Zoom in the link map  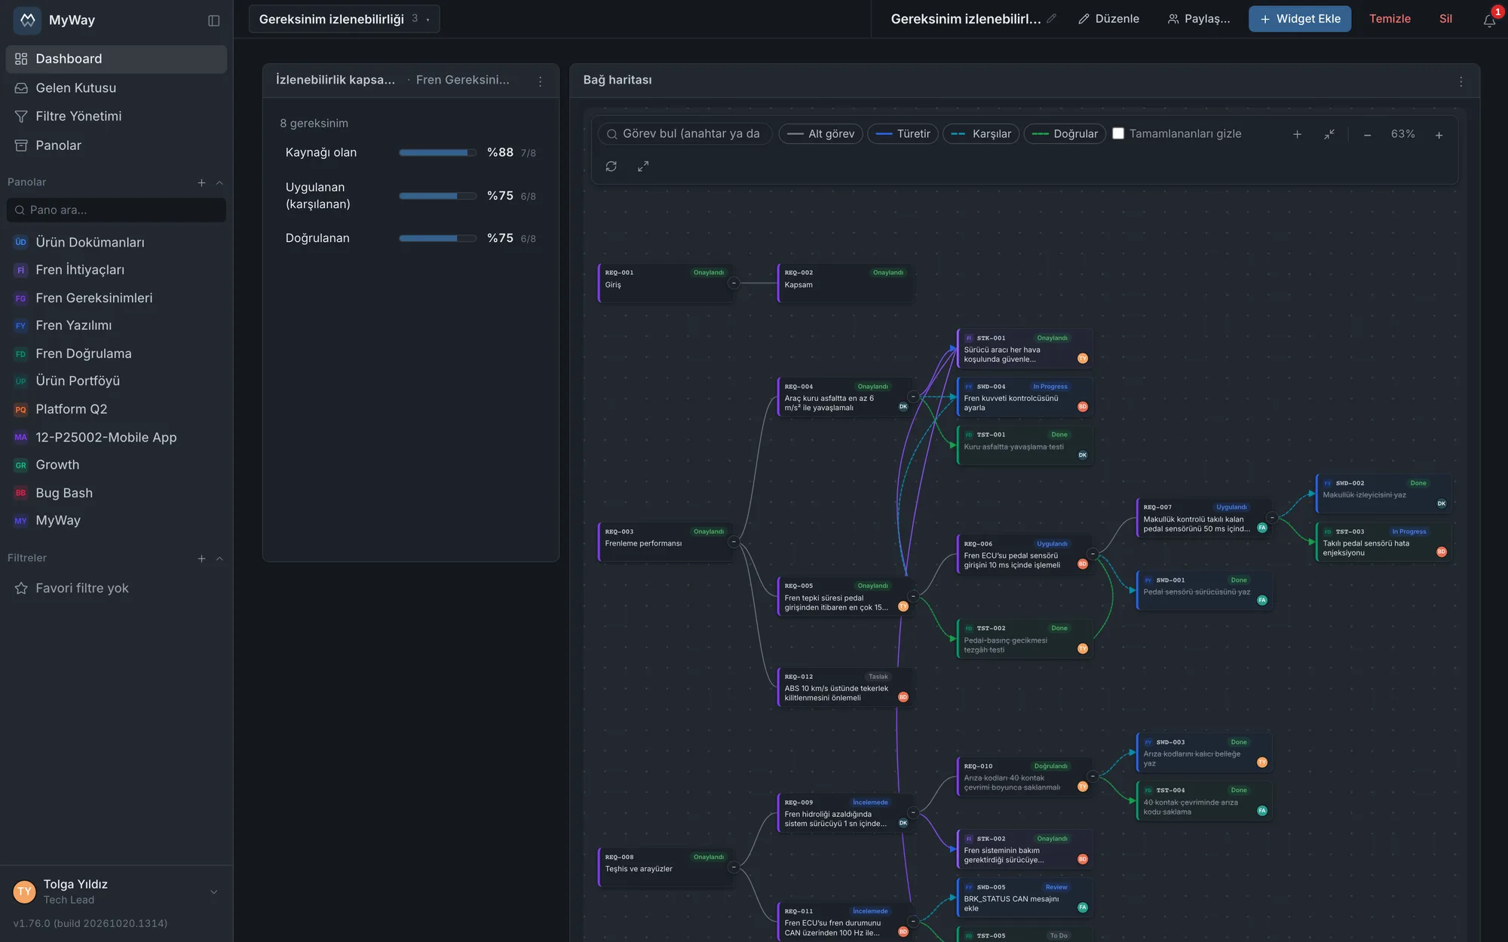pyautogui.click(x=1439, y=135)
